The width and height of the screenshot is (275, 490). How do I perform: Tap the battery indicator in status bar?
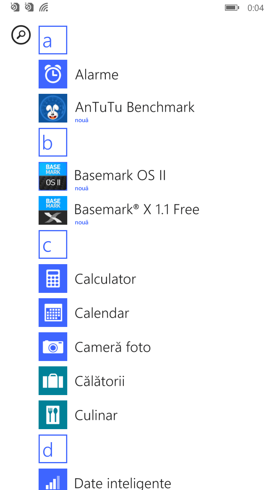(231, 8)
